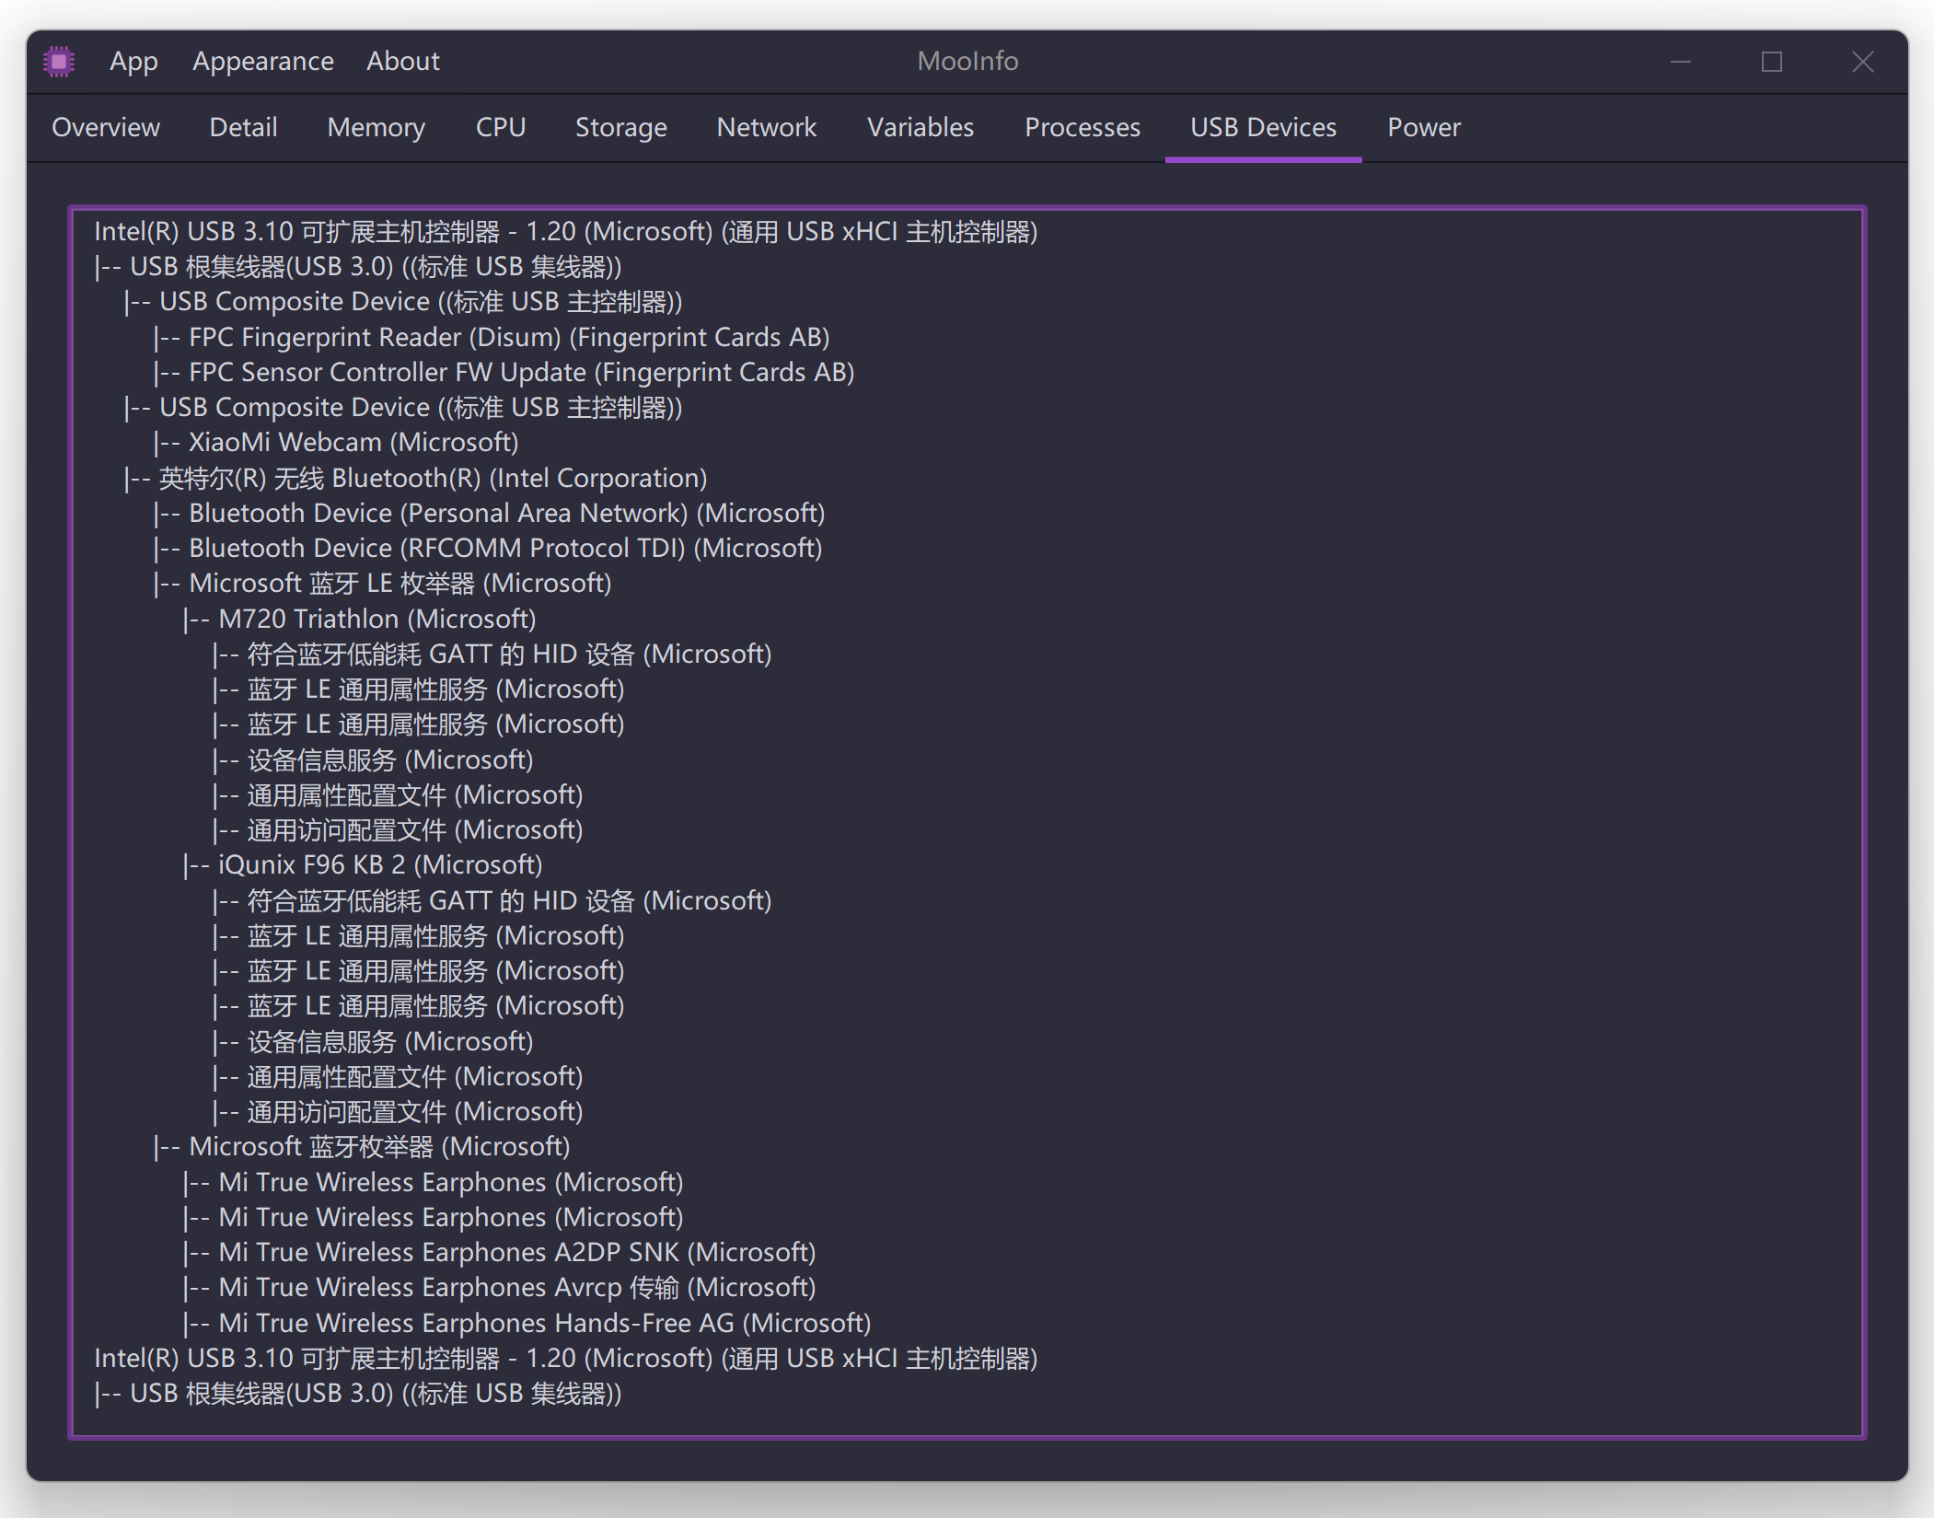This screenshot has width=1934, height=1518.
Task: Click the Mi True Wireless Earphones Hands-Free AG line
Action: 527,1323
